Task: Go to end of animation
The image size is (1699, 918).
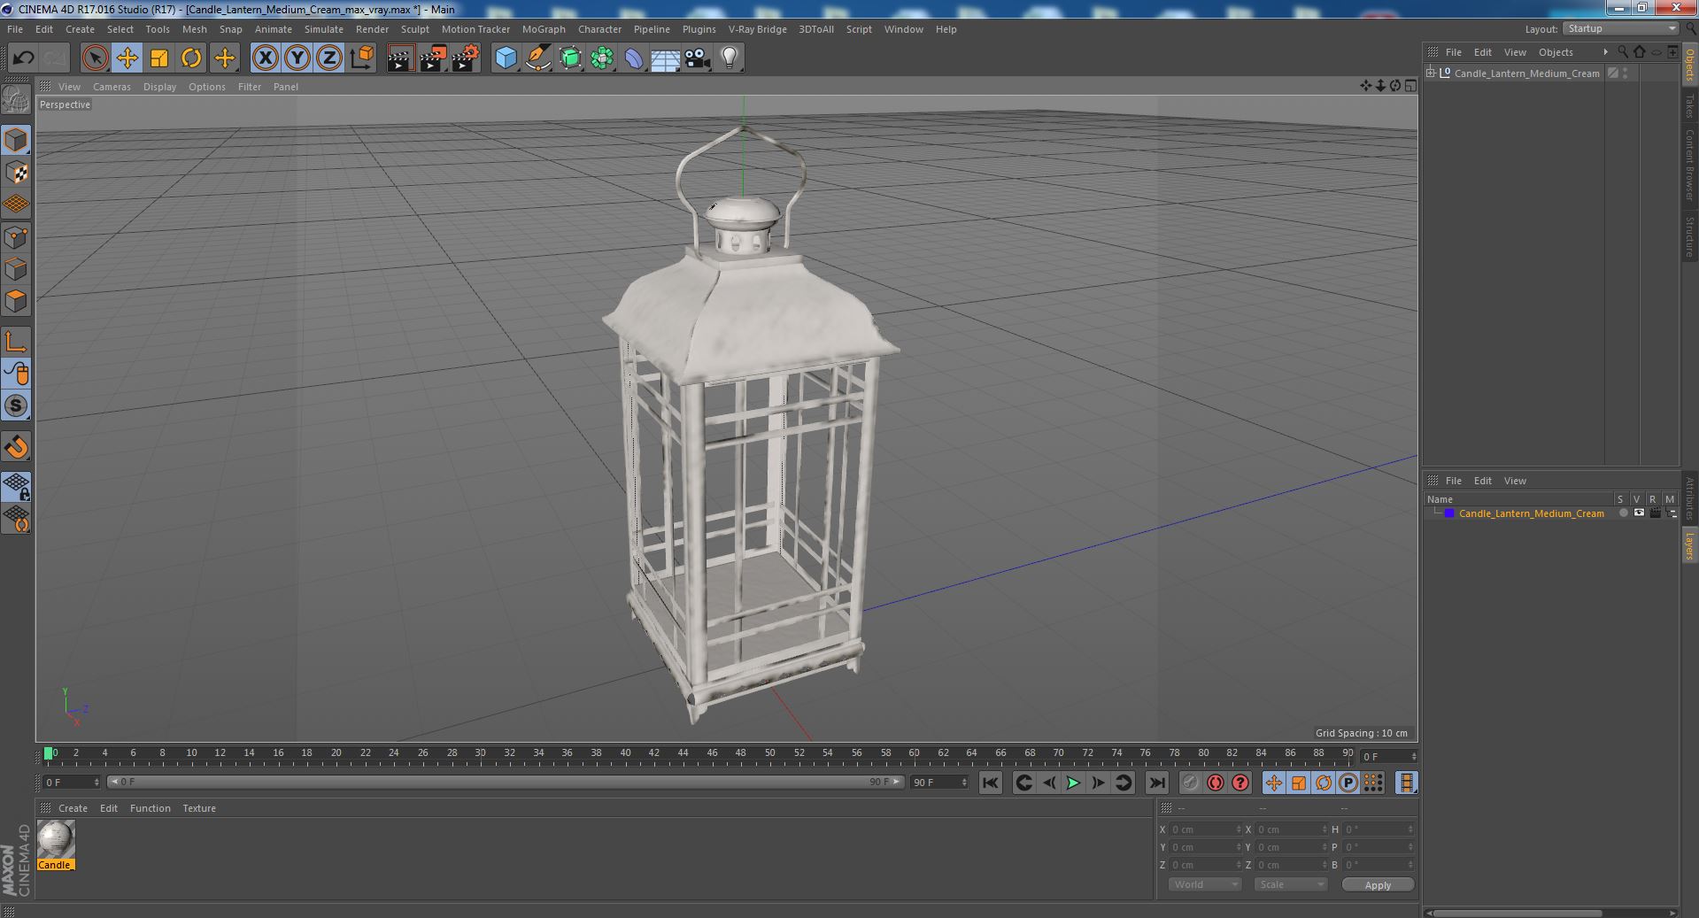Action: (1156, 783)
